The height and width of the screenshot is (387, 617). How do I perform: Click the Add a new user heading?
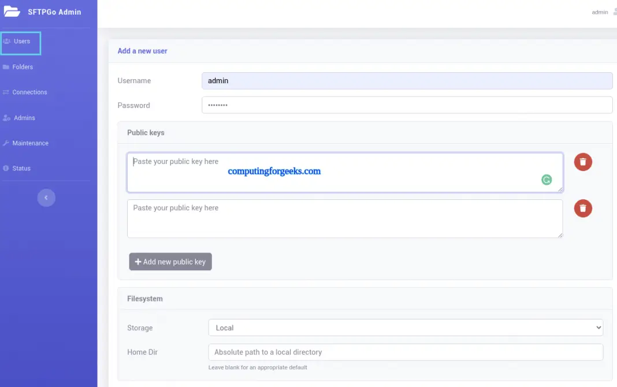pyautogui.click(x=142, y=51)
